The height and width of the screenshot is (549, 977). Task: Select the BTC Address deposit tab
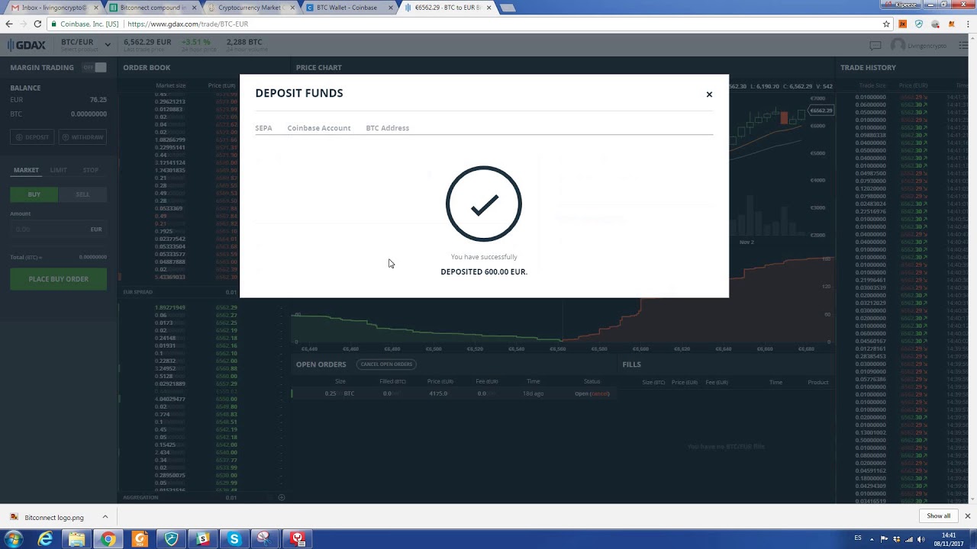pyautogui.click(x=388, y=128)
